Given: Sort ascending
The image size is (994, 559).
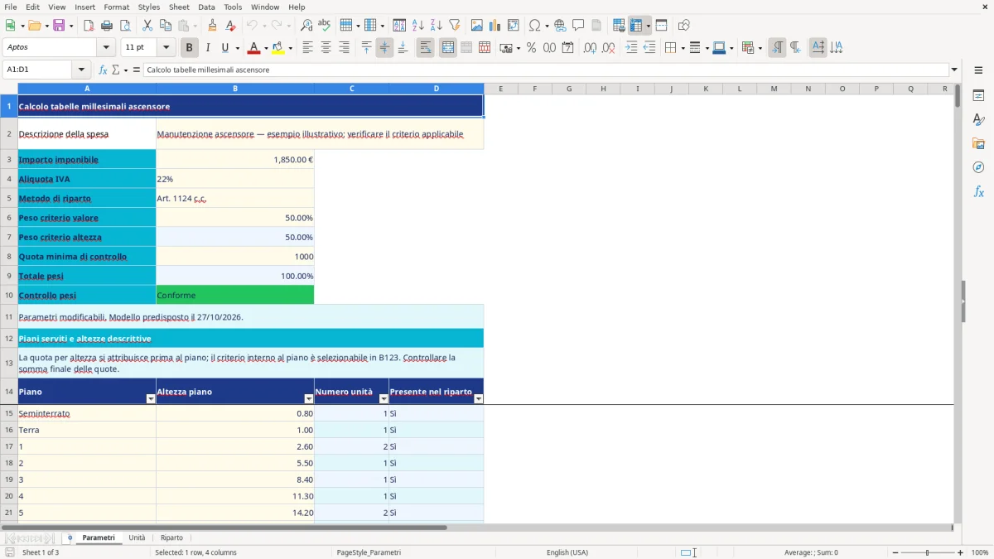Looking at the screenshot, I should click(418, 26).
